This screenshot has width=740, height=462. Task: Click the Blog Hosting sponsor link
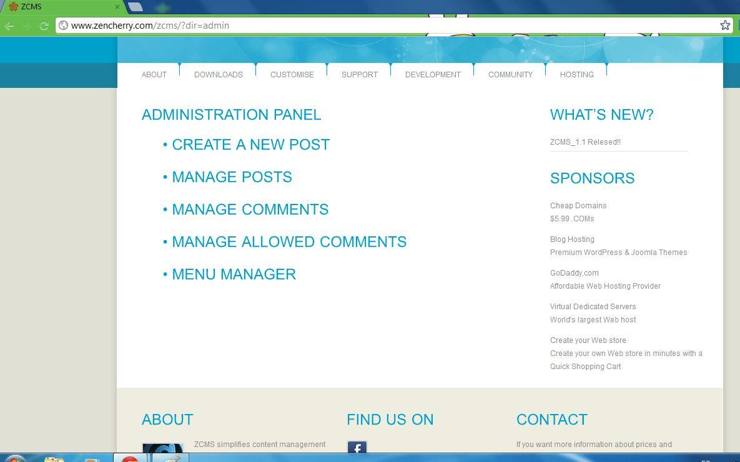(572, 239)
